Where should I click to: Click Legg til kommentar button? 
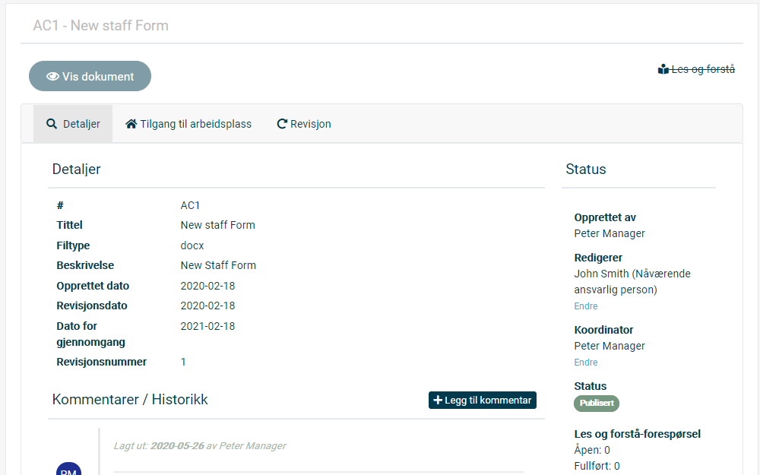point(483,401)
